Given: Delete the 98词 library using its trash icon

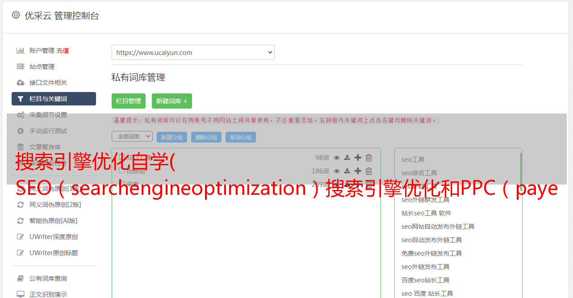Looking at the screenshot, I should tap(369, 158).
